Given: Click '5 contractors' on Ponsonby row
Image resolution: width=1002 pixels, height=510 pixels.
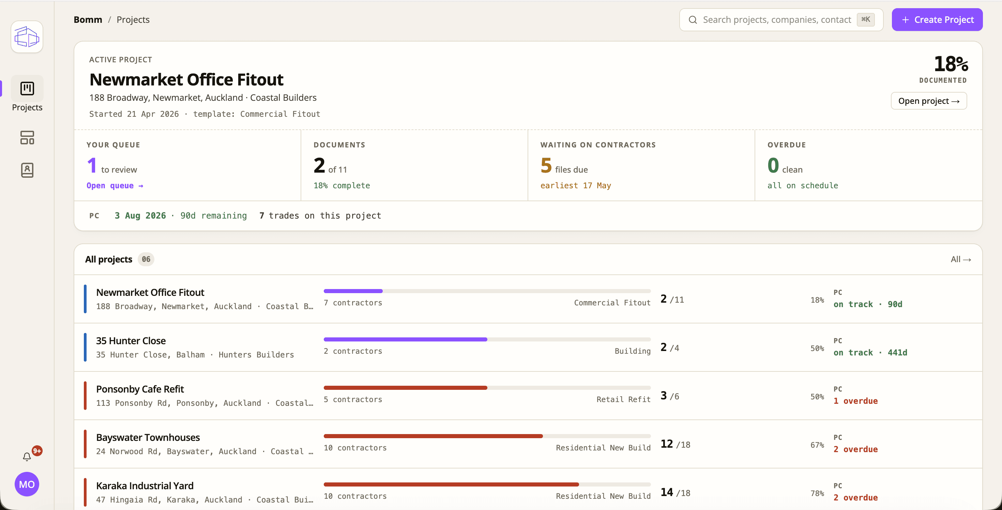Looking at the screenshot, I should click(353, 399).
